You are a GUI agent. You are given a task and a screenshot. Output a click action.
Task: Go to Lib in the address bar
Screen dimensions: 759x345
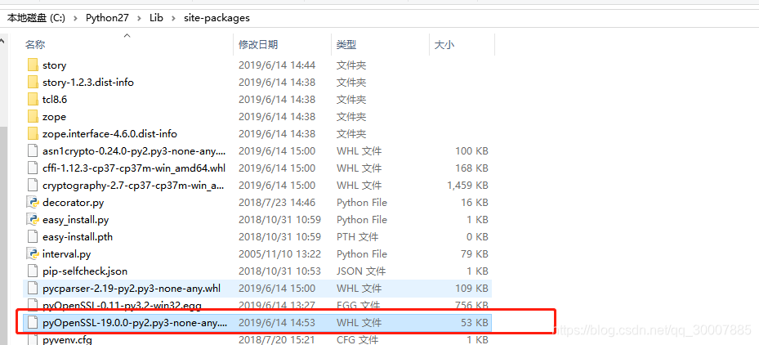(x=156, y=19)
